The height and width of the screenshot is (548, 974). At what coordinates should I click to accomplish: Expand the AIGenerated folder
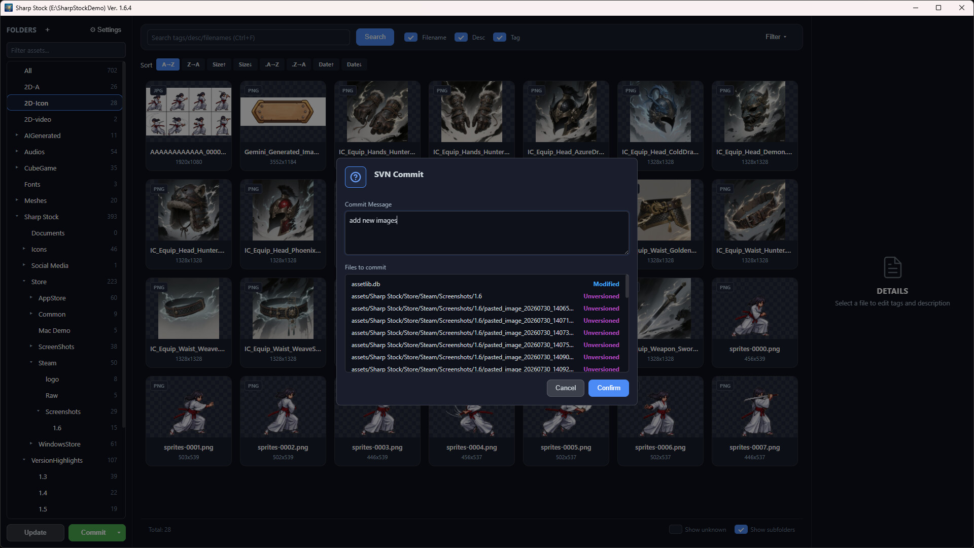click(x=17, y=135)
